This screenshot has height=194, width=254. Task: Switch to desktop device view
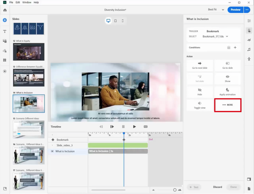pos(108,21)
